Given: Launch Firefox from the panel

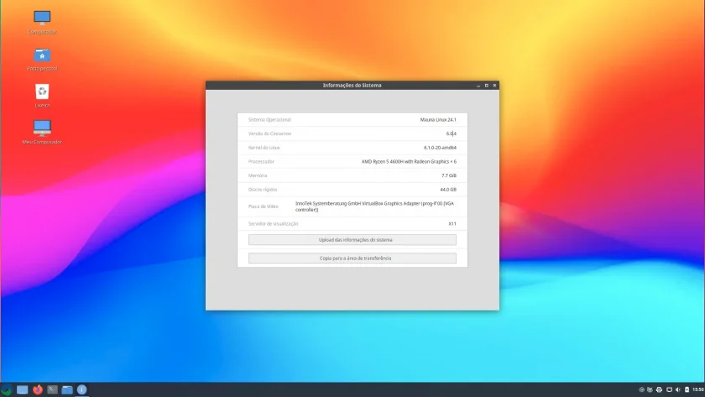Looking at the screenshot, I should click(x=38, y=389).
